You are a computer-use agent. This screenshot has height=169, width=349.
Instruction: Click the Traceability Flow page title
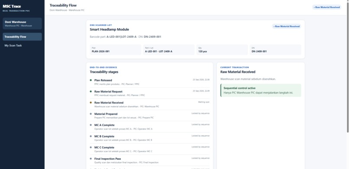pyautogui.click(x=63, y=5)
